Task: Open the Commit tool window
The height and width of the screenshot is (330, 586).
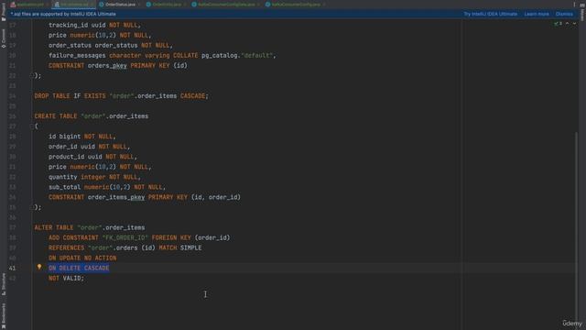Action: pos(4,38)
